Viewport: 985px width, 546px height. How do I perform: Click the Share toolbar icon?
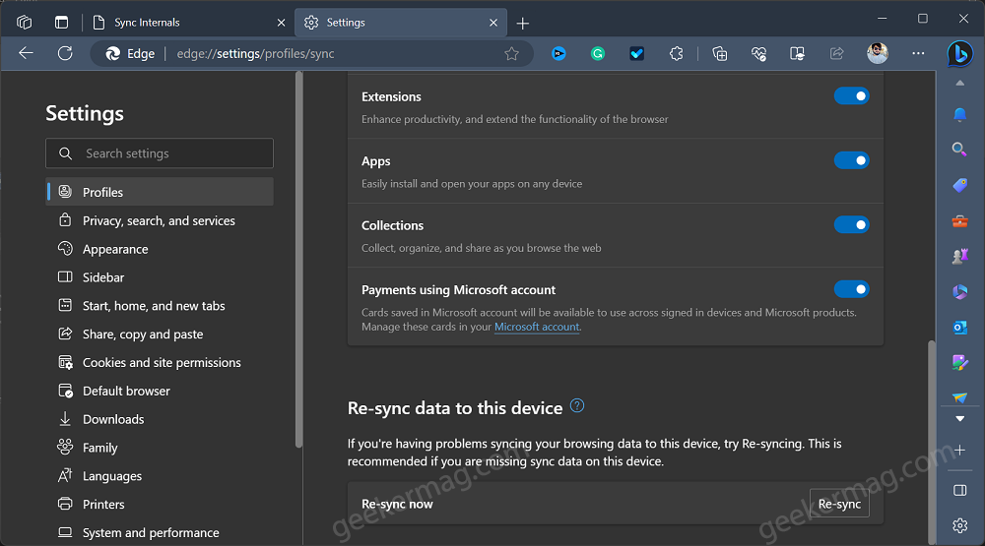tap(836, 54)
